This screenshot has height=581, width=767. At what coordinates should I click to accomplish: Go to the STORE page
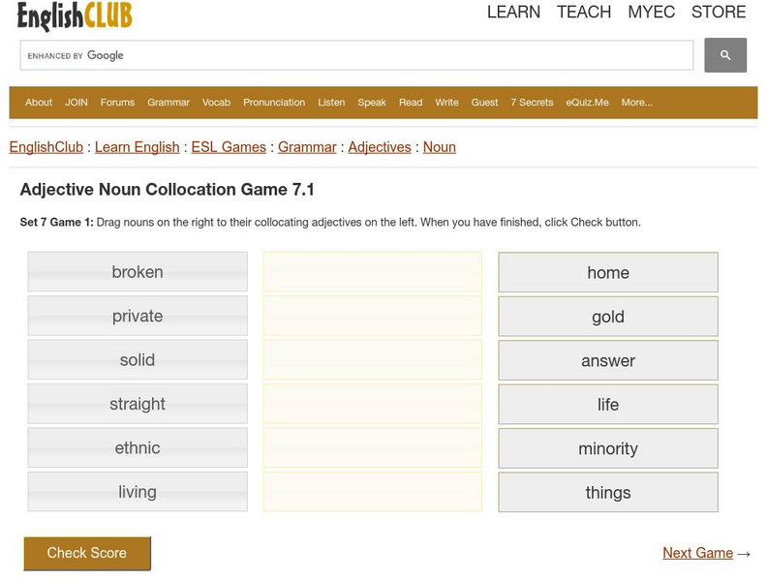pyautogui.click(x=719, y=13)
